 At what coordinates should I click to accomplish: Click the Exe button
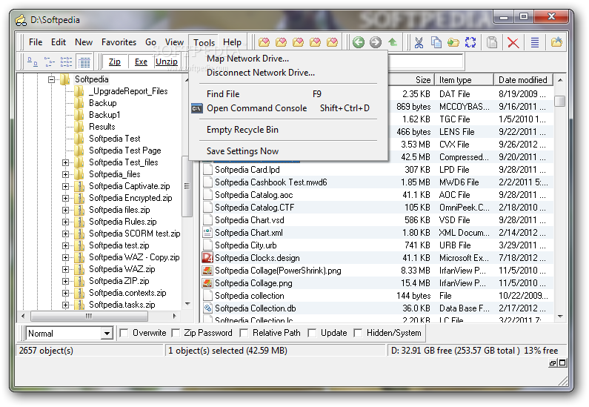[141, 62]
